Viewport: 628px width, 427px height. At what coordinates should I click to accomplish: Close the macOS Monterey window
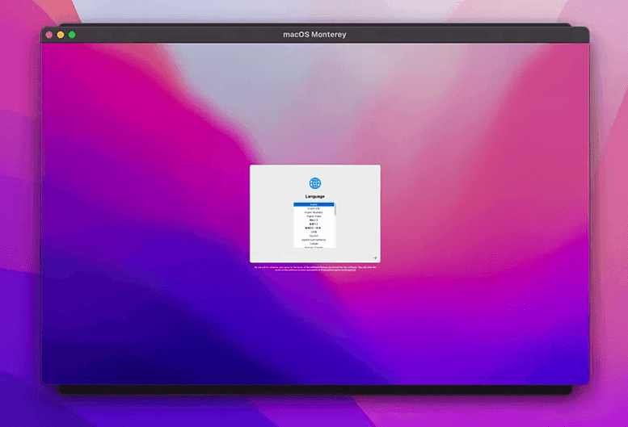click(x=48, y=35)
